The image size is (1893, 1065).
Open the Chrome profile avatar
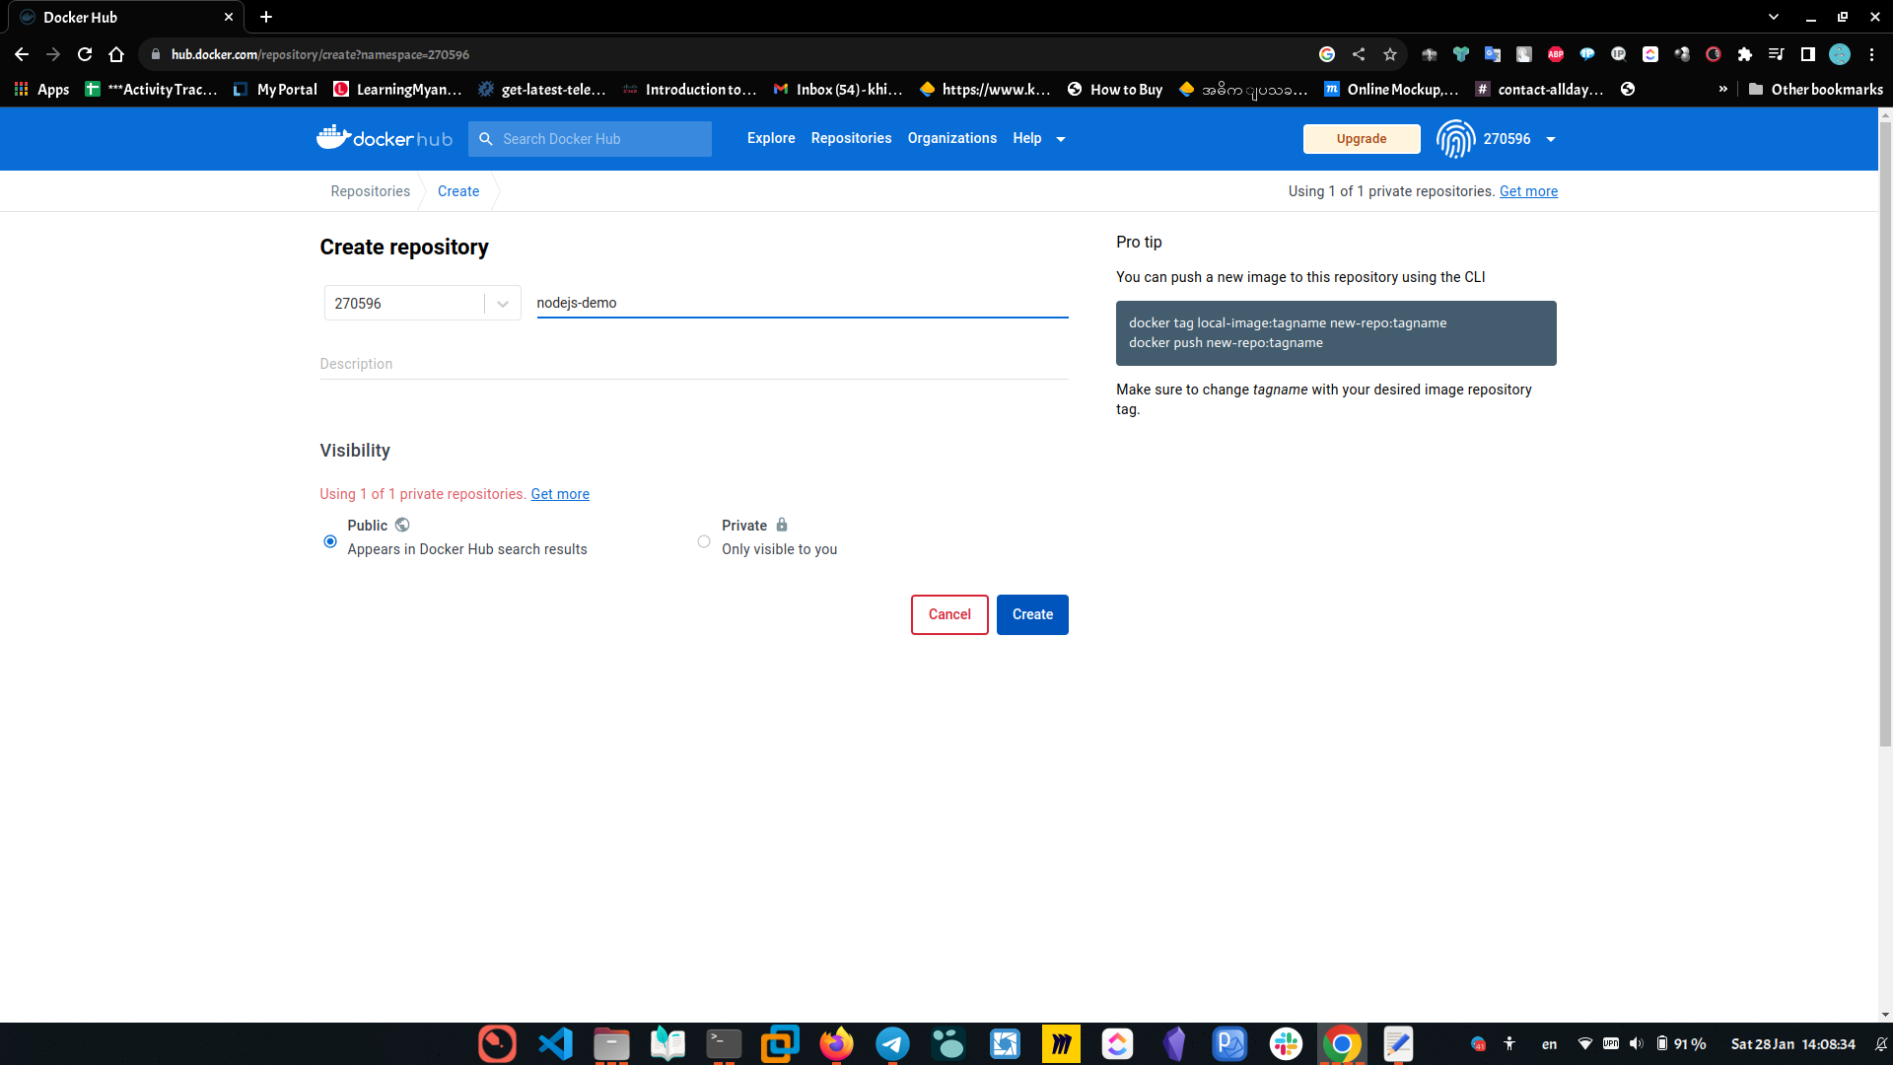(x=1840, y=54)
